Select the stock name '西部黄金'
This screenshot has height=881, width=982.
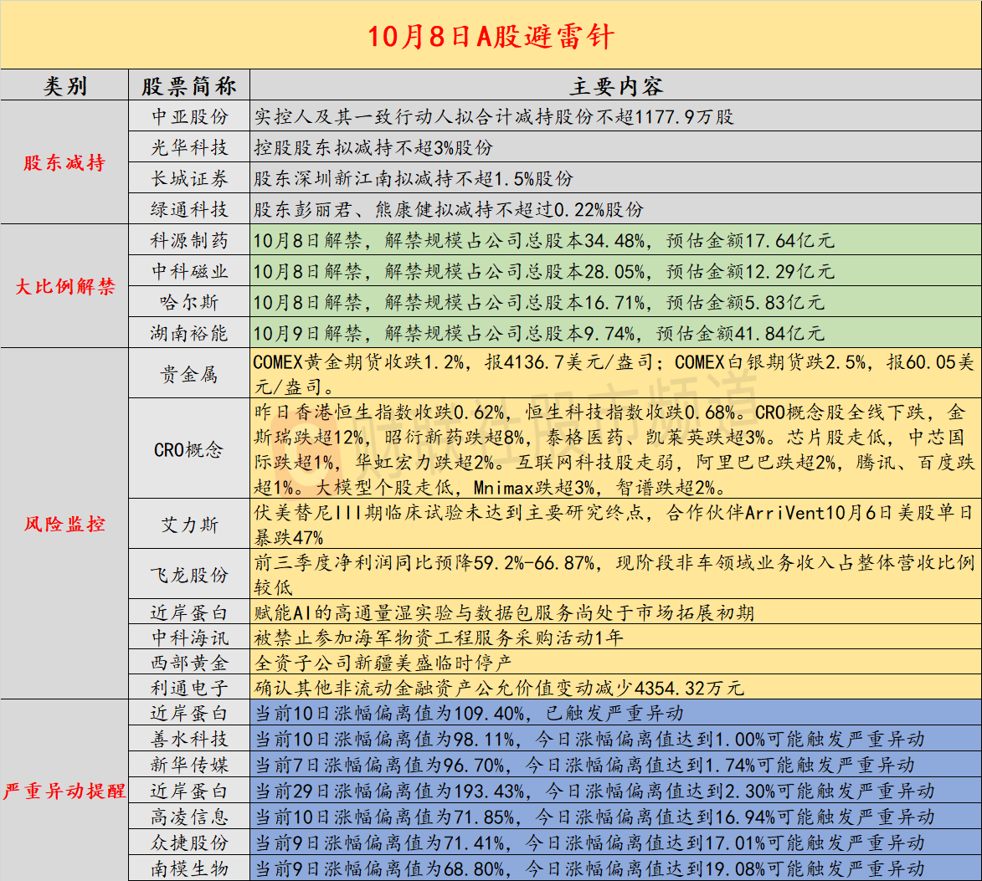189,663
